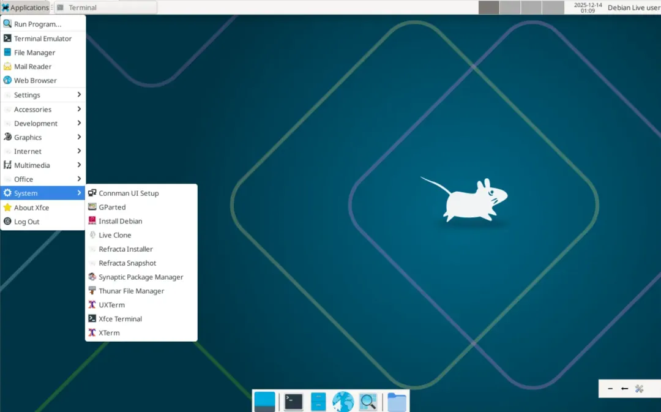The image size is (661, 412).
Task: Click the Log Out icon
Action: pos(7,222)
